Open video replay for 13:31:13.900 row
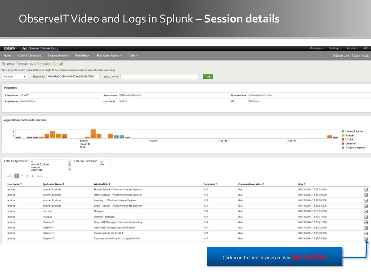 [x=366, y=190]
